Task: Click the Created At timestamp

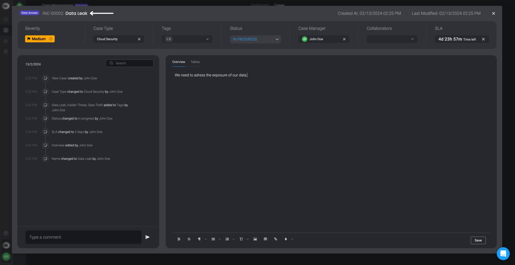Action: 369,13
